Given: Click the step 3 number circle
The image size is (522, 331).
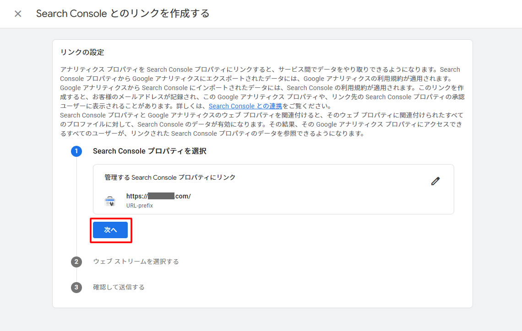Looking at the screenshot, I should 76,288.
